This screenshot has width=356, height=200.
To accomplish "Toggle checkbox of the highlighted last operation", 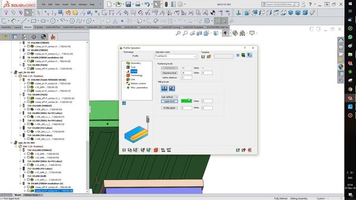I will (28, 191).
